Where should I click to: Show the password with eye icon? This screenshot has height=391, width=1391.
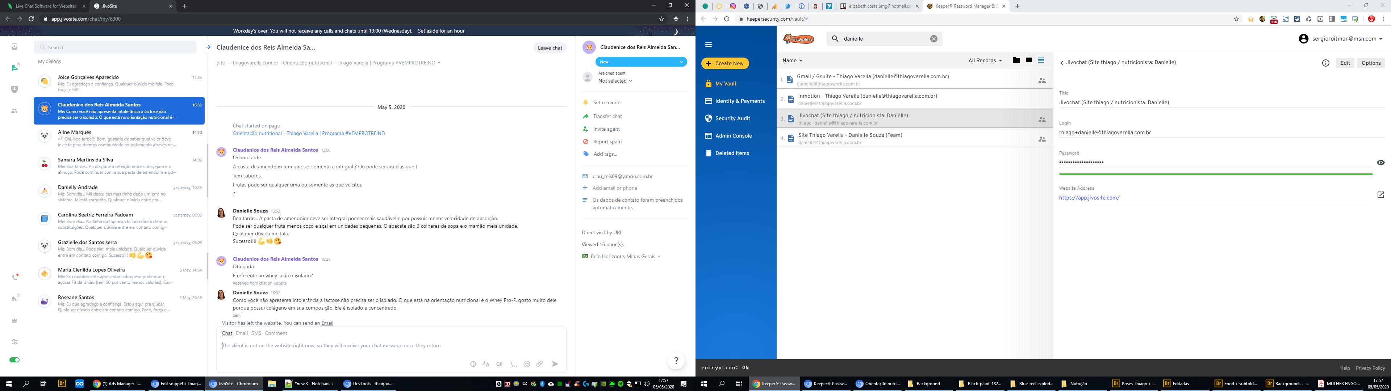[x=1380, y=163]
